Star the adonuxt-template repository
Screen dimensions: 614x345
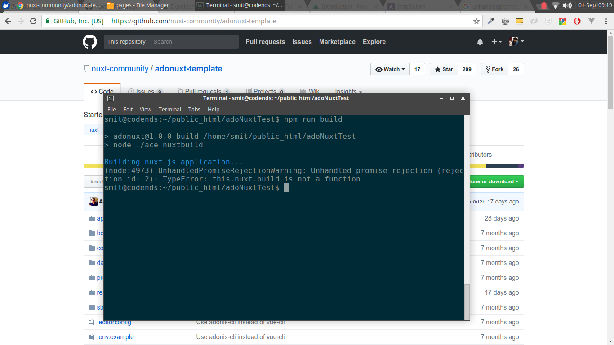443,69
